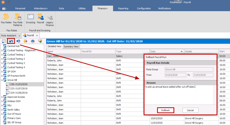
Task: Expand Kirklees OOH node
Action: point(2,101)
